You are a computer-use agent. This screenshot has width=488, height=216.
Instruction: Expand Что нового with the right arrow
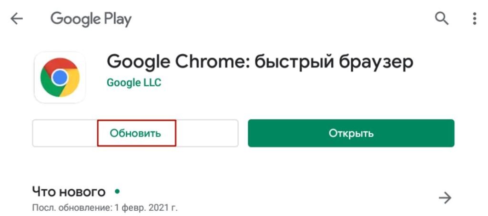[x=445, y=198]
